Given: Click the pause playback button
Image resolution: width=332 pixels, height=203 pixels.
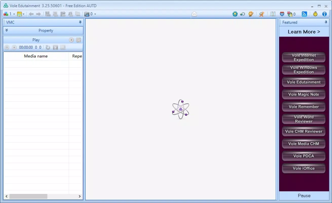Looking at the screenshot, I should pyautogui.click(x=7, y=47).
